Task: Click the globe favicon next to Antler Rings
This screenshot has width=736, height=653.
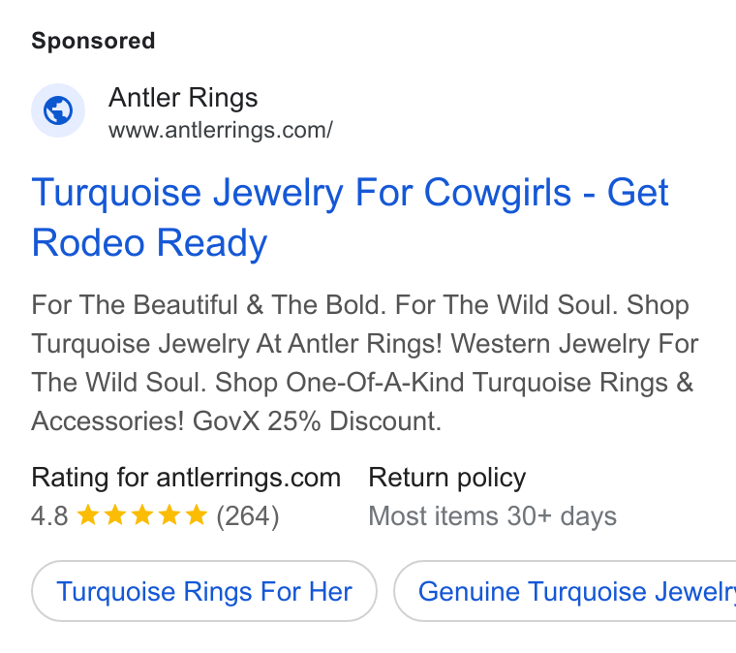Action: [58, 110]
